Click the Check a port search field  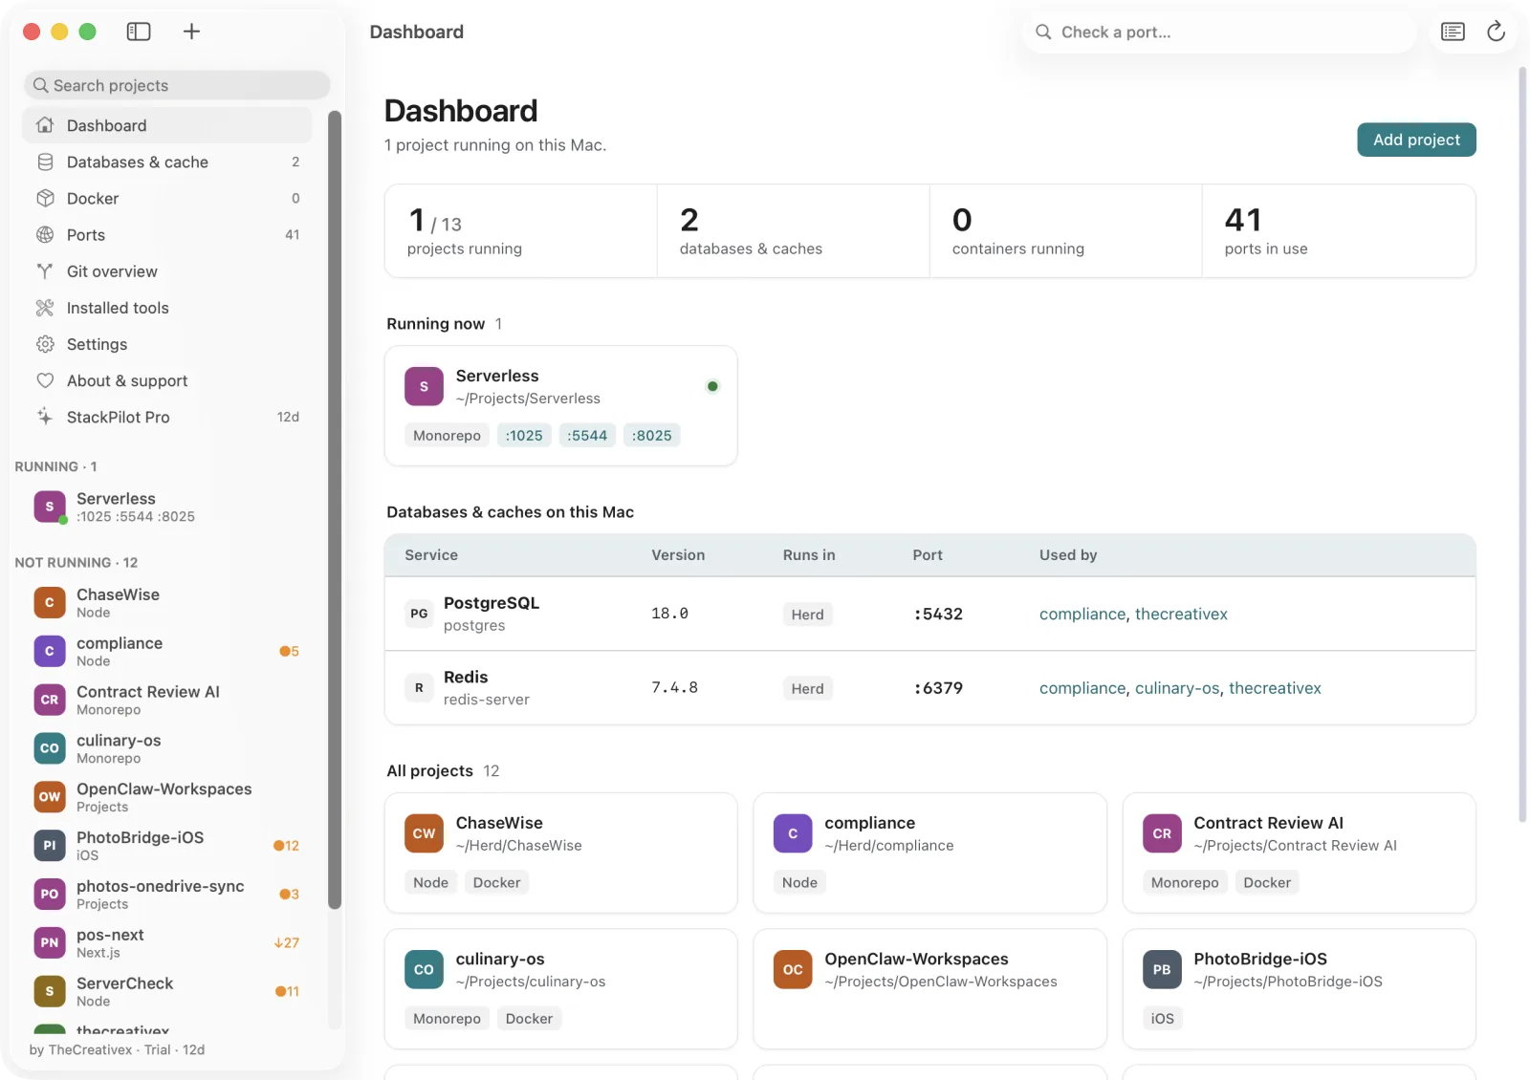[x=1220, y=32]
